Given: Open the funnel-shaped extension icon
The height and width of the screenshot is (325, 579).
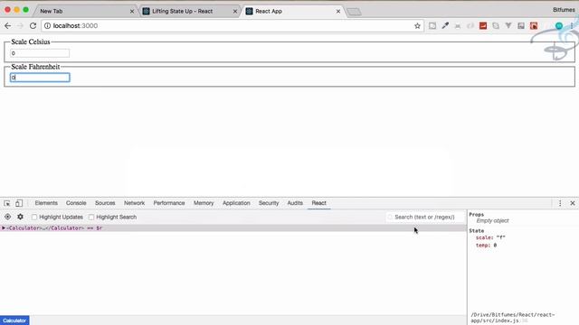Looking at the screenshot, I should tap(508, 26).
